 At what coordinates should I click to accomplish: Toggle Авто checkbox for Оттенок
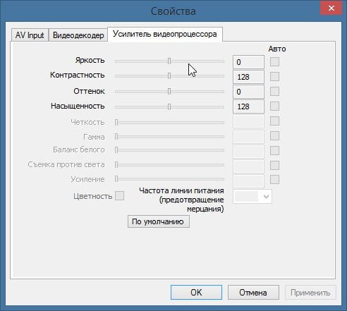click(x=274, y=91)
